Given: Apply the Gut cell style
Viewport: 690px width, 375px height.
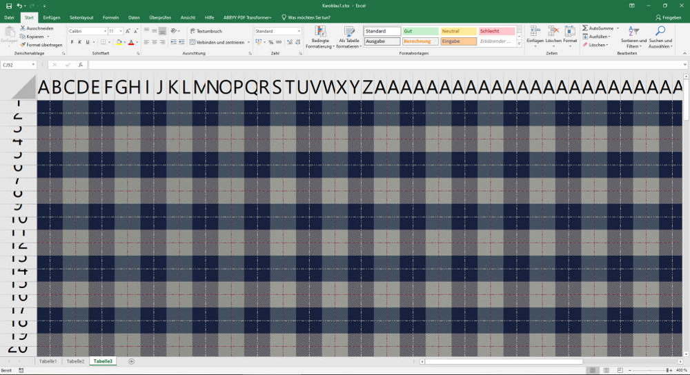Looking at the screenshot, I should (420, 31).
